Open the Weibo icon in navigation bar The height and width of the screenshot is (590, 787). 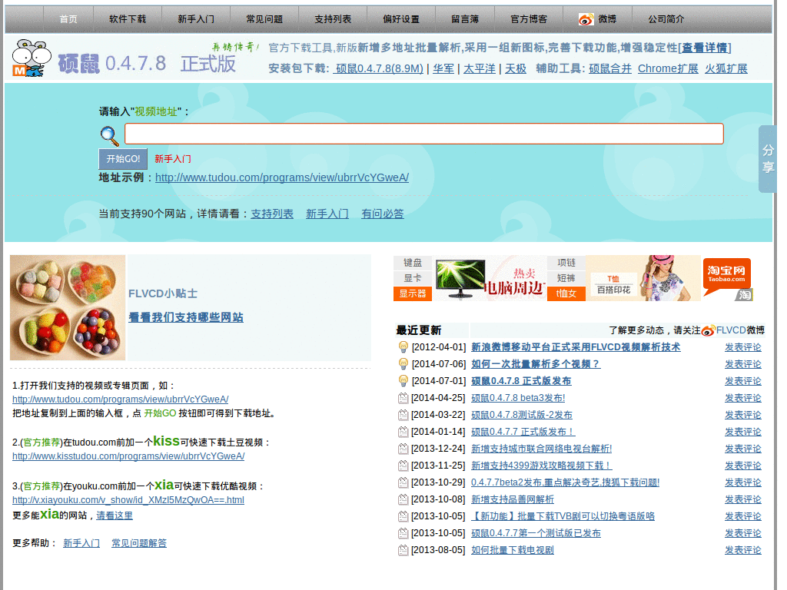coord(586,19)
